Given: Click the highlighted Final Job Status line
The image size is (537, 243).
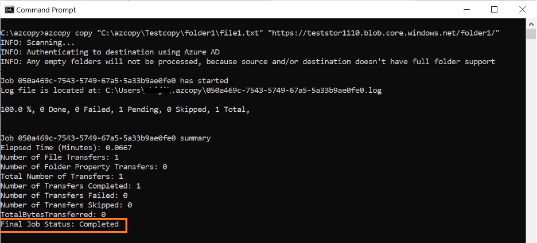Looking at the screenshot, I should coord(60,224).
